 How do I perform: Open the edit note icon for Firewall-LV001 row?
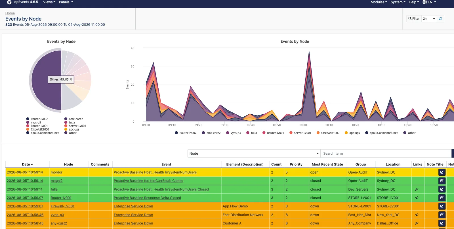[x=442, y=206]
